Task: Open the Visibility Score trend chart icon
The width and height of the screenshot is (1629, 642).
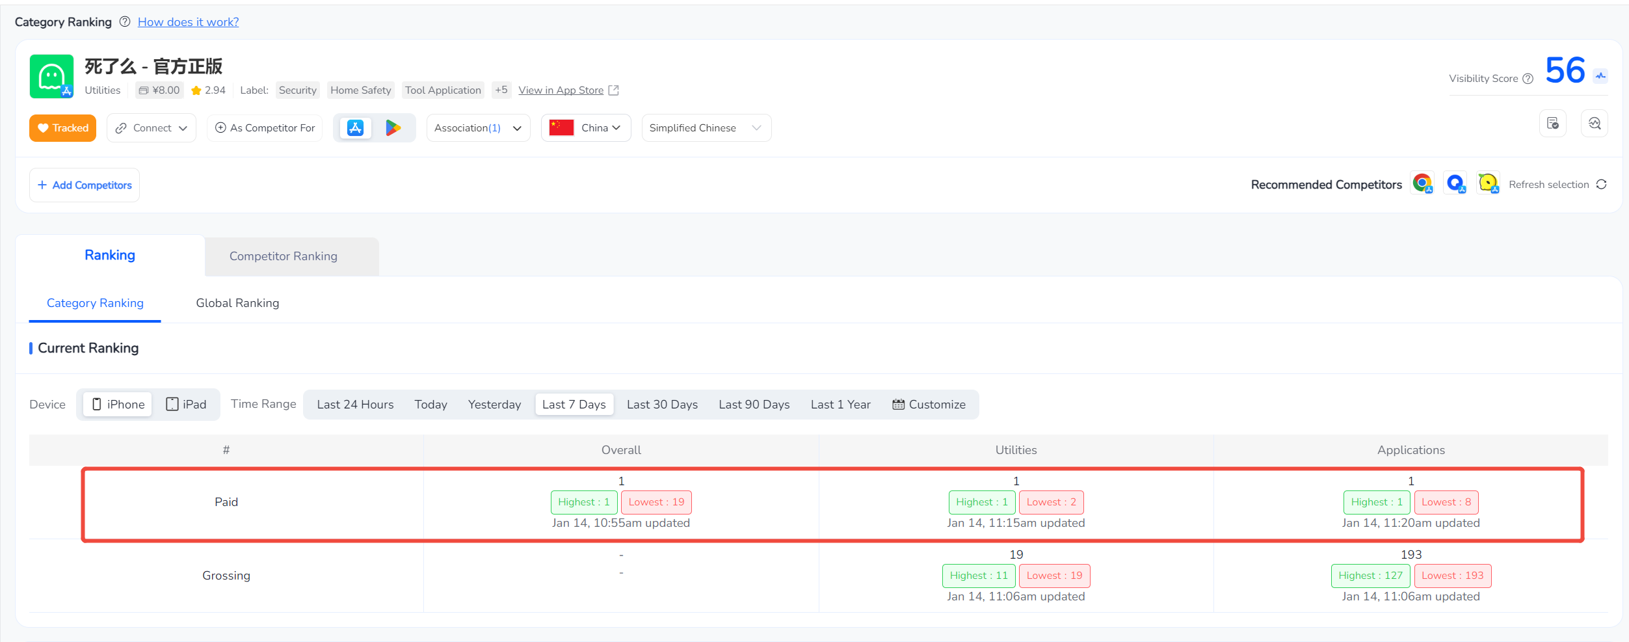Action: tap(1600, 76)
